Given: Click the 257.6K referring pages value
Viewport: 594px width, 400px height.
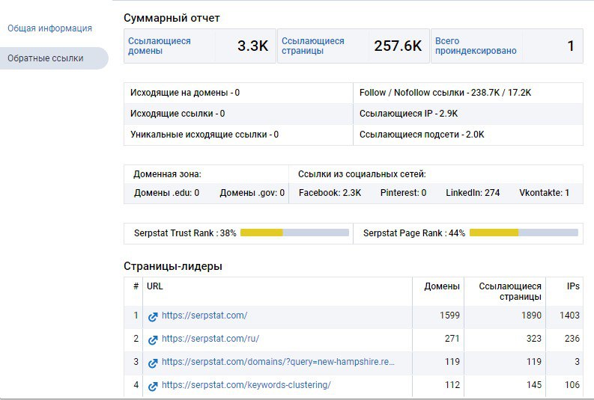Looking at the screenshot, I should pyautogui.click(x=398, y=46).
